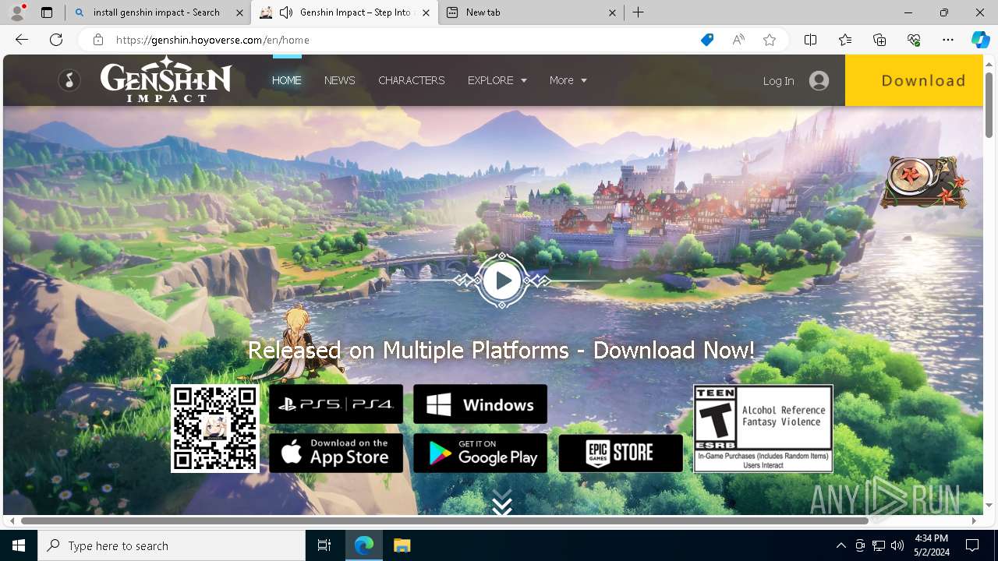Click the scroll right arrow
This screenshot has width=998, height=561.
[x=974, y=520]
